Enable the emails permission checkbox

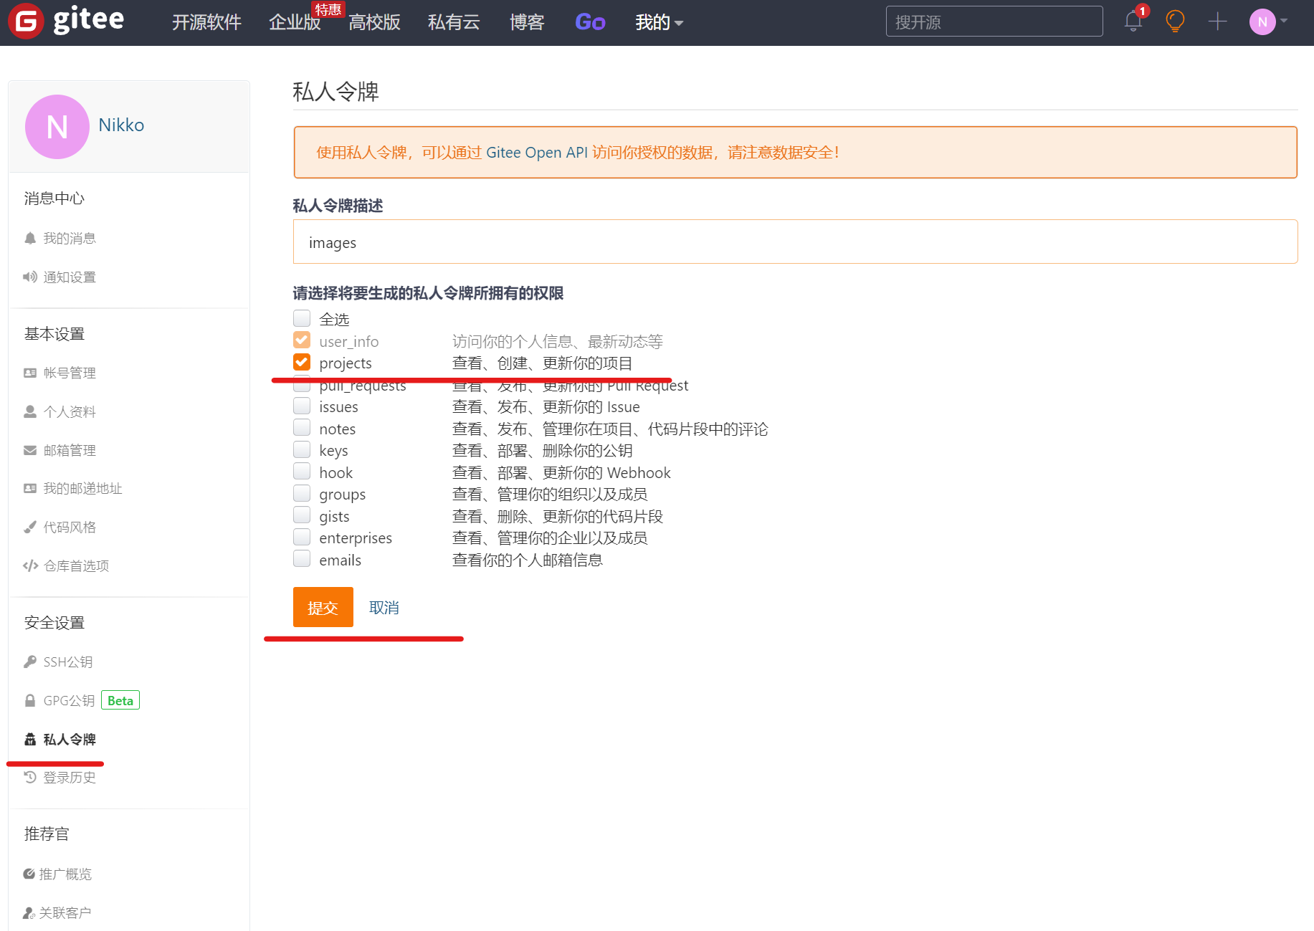pos(302,558)
